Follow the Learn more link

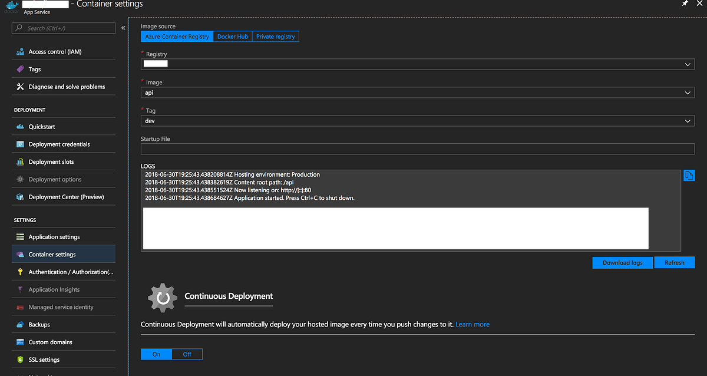pyautogui.click(x=473, y=324)
